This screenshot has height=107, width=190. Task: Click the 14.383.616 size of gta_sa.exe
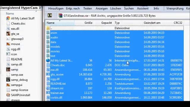tap(85, 74)
